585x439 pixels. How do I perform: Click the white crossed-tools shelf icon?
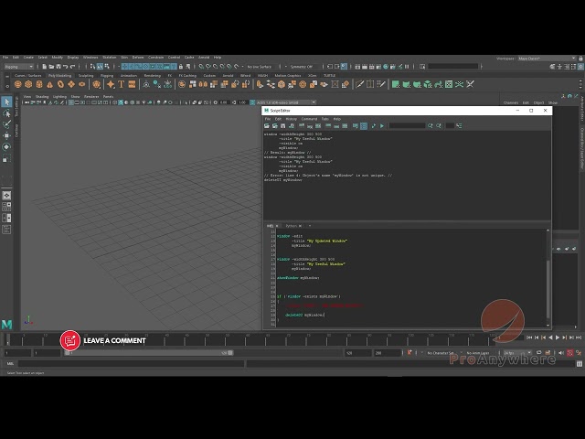(471, 84)
